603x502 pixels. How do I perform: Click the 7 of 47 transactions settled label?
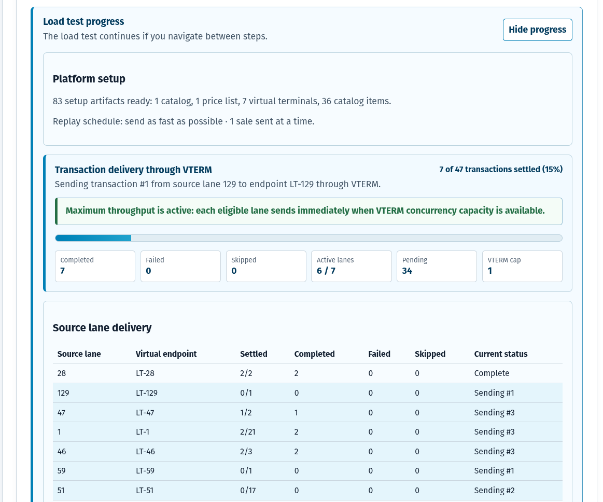(501, 169)
